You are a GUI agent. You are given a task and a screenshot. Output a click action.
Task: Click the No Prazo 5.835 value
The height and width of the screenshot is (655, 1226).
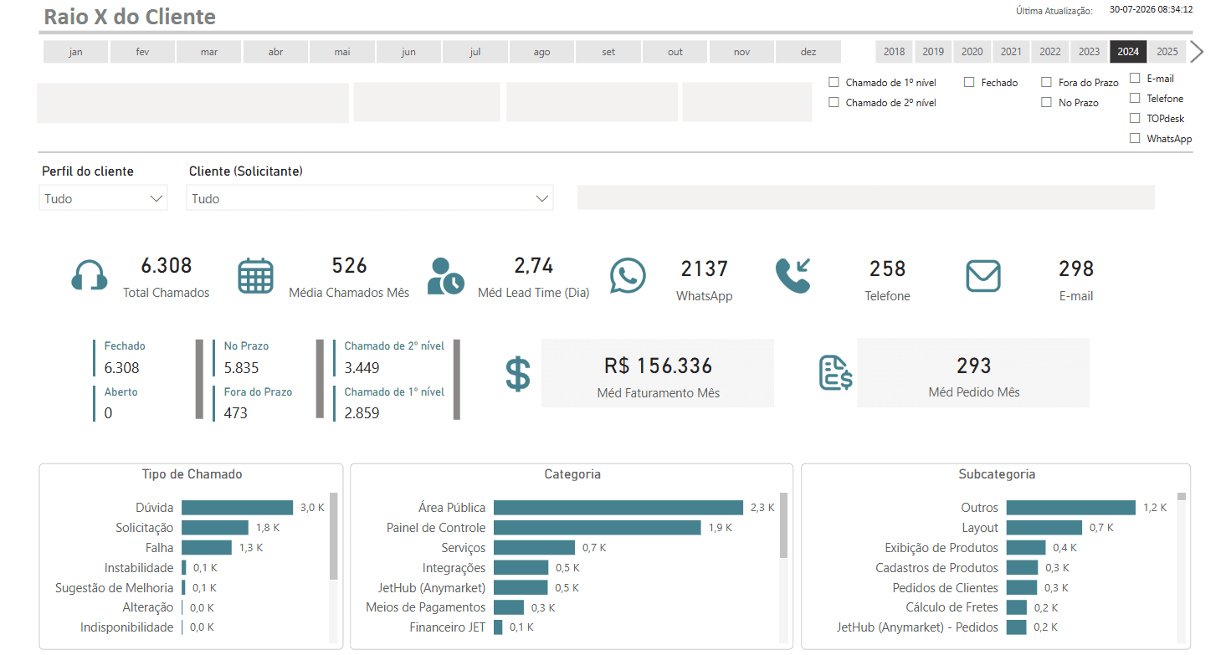point(241,367)
